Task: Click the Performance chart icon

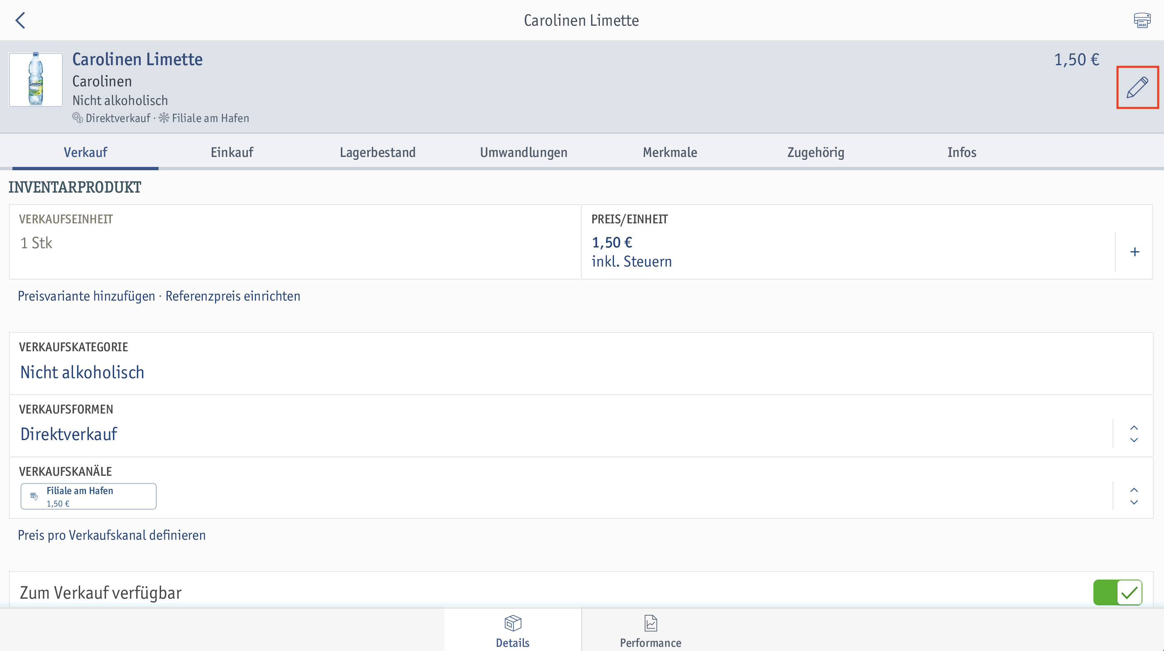Action: (x=650, y=623)
